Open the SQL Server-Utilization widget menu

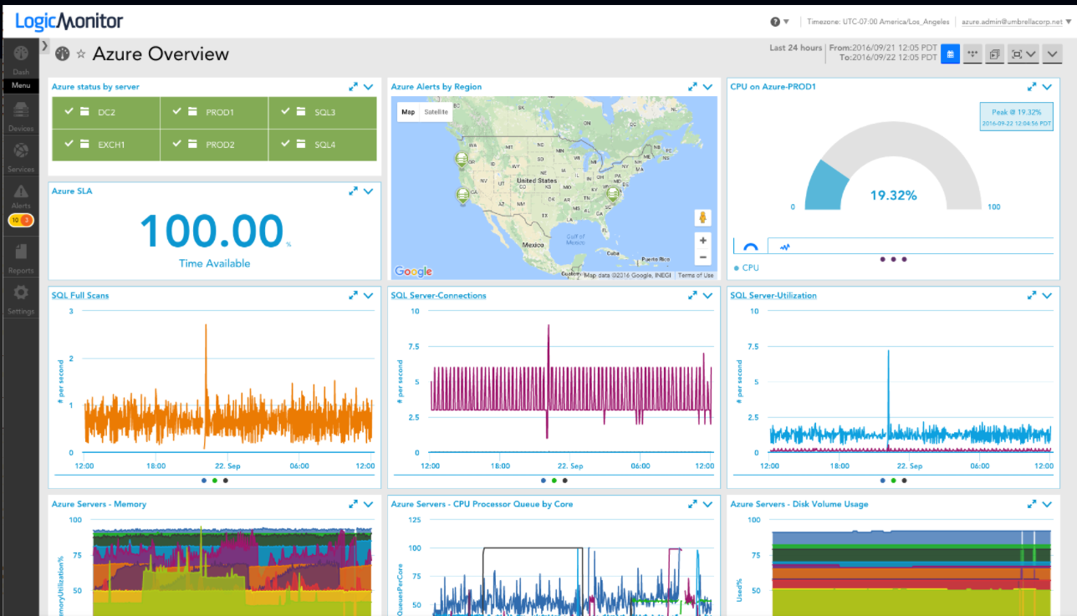1047,295
